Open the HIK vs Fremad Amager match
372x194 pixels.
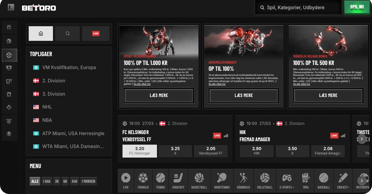pos(255,136)
